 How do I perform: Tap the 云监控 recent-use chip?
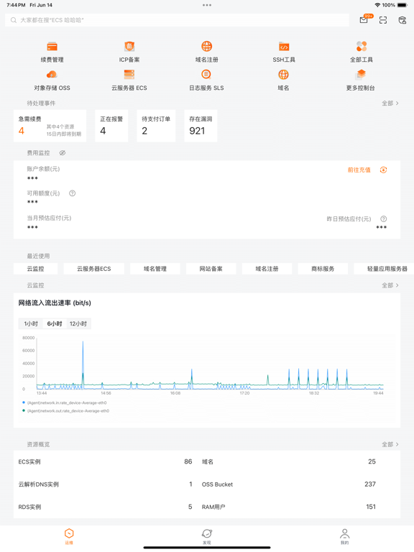pos(35,269)
